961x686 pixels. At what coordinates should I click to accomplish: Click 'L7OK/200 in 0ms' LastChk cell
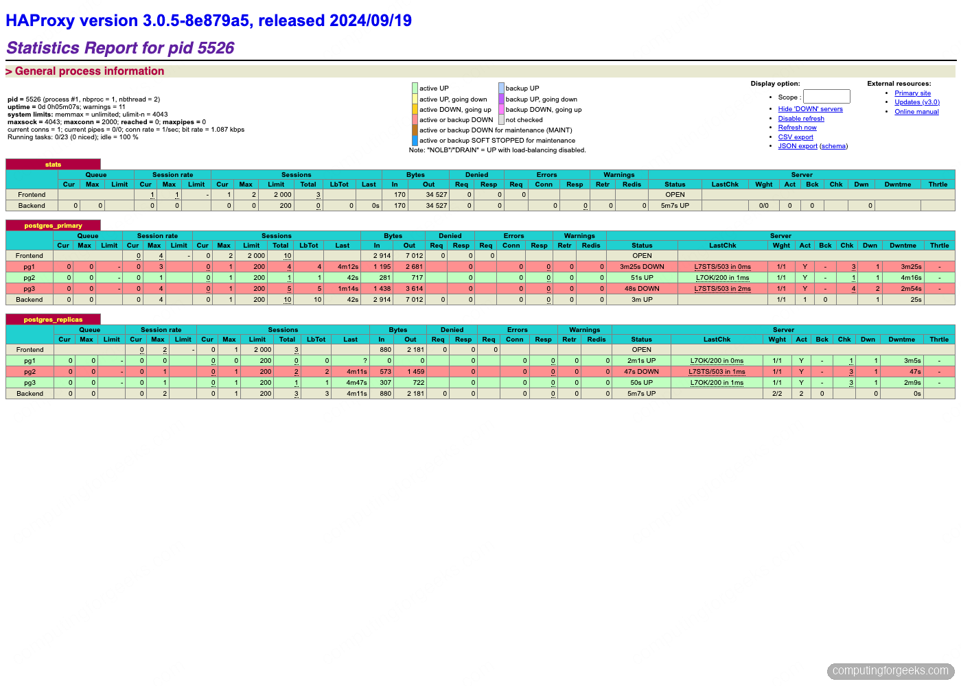(717, 361)
